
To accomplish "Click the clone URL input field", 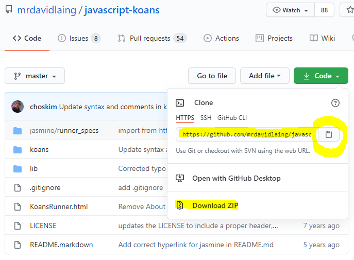I will pos(247,134).
